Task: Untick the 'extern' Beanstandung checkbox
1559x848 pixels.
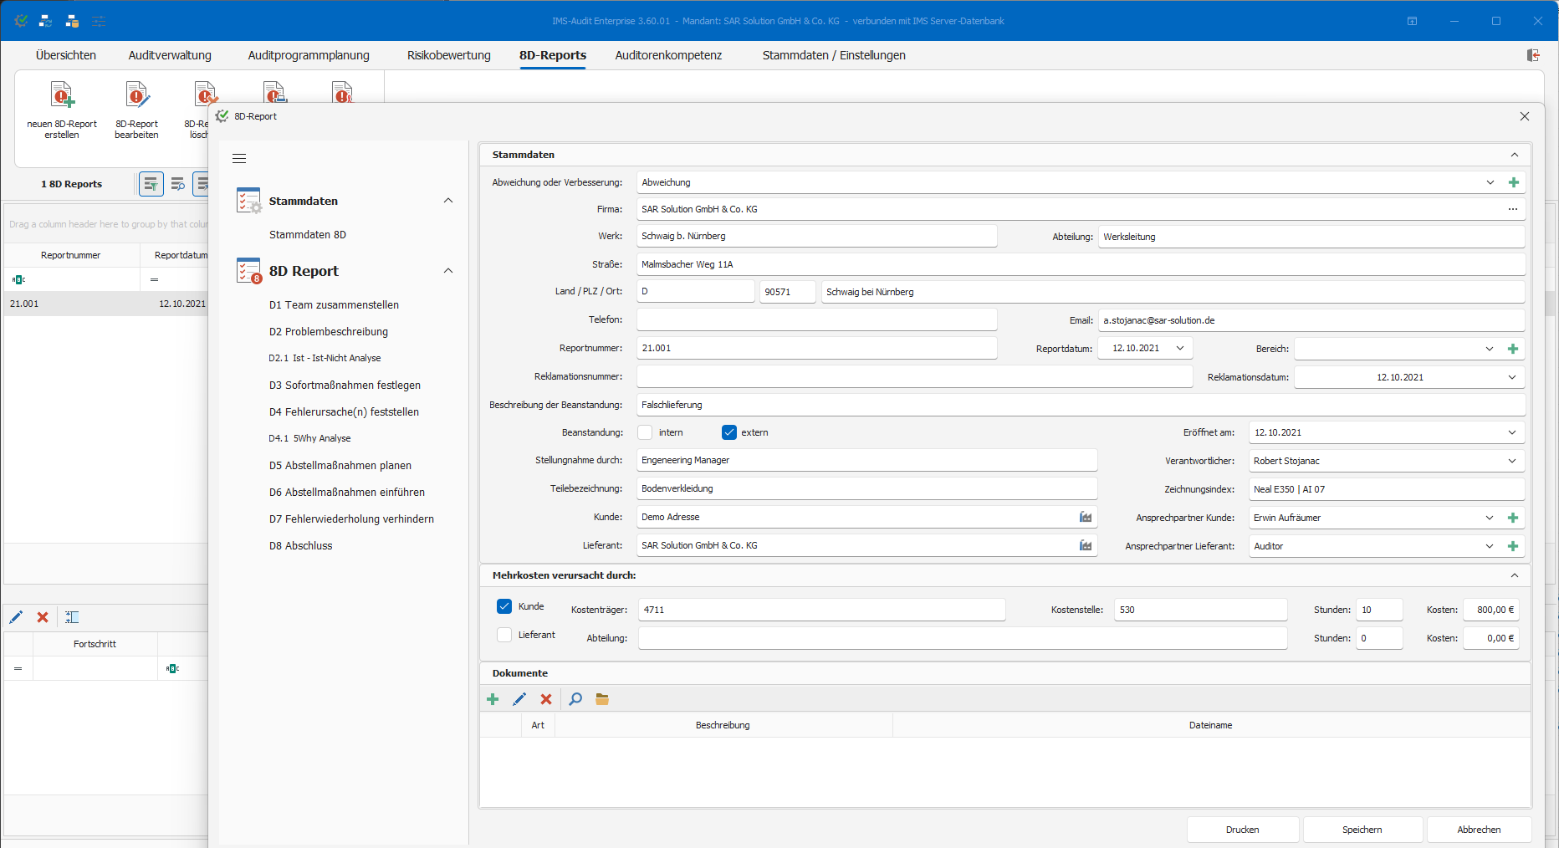Action: (x=729, y=432)
